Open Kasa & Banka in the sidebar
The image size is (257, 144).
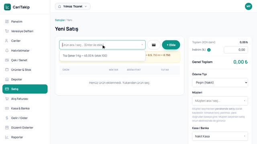(x=25, y=108)
